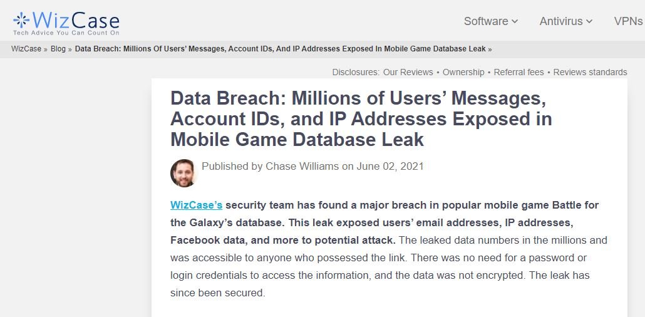The image size is (645, 317).
Task: Click the Data Breach breadcrumb title
Action: click(x=280, y=49)
